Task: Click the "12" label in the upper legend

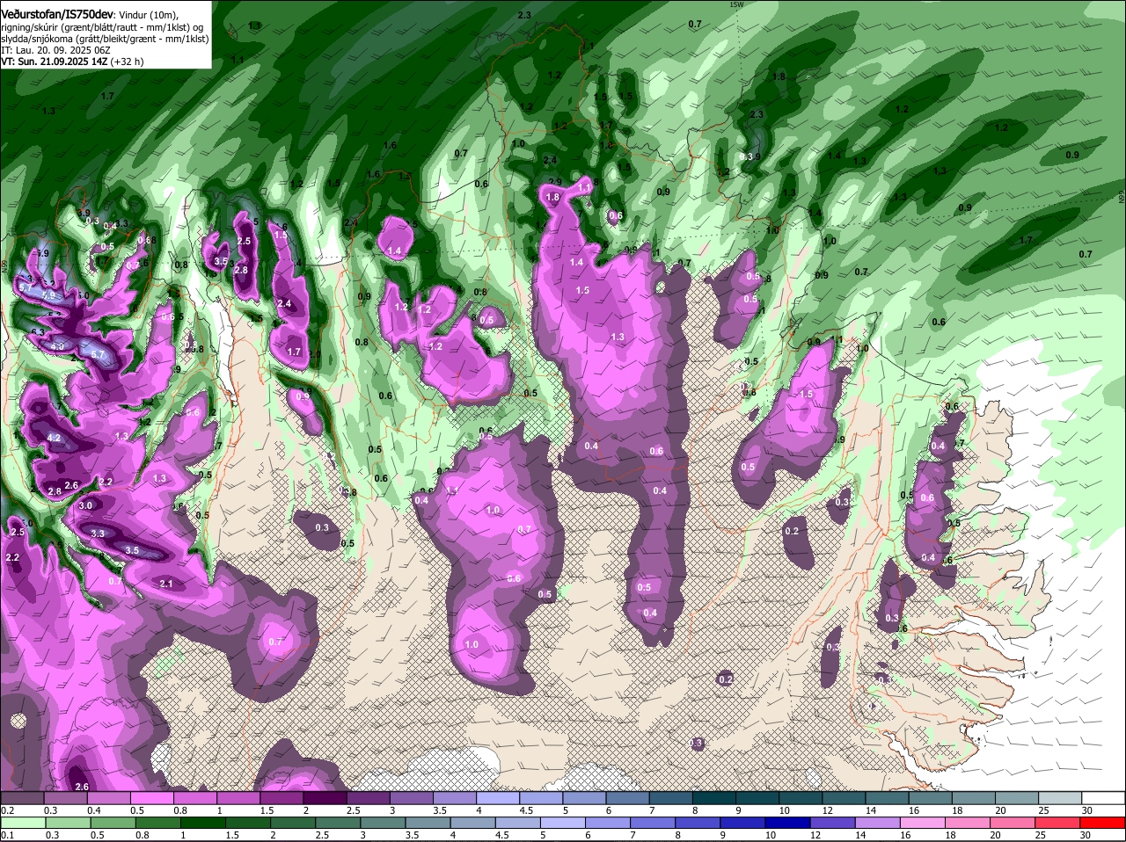Action: [827, 809]
